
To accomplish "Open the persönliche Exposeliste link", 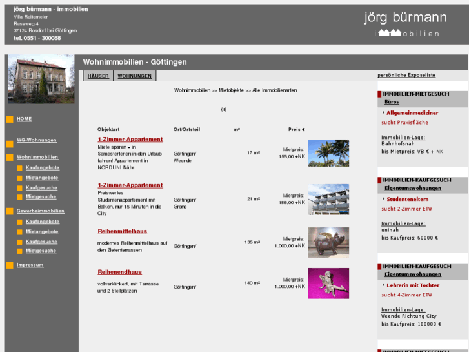I will coord(406,75).
